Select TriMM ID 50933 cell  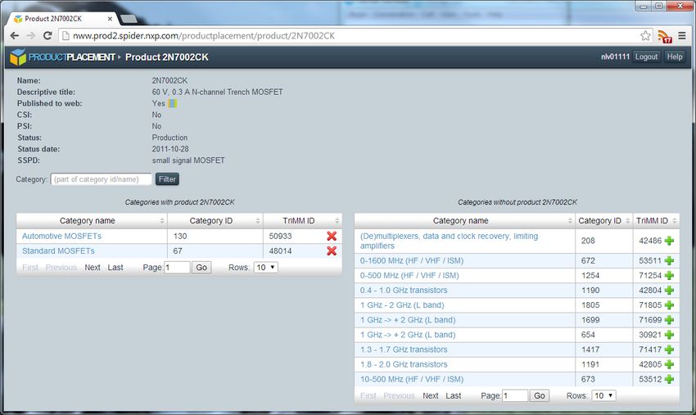tap(281, 236)
